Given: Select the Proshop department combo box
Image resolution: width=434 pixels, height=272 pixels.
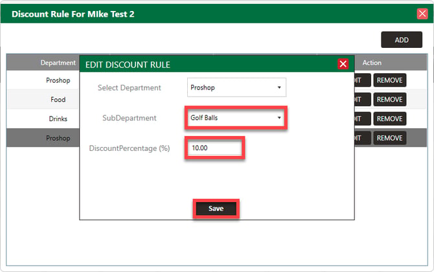Looking at the screenshot, I should [x=236, y=87].
